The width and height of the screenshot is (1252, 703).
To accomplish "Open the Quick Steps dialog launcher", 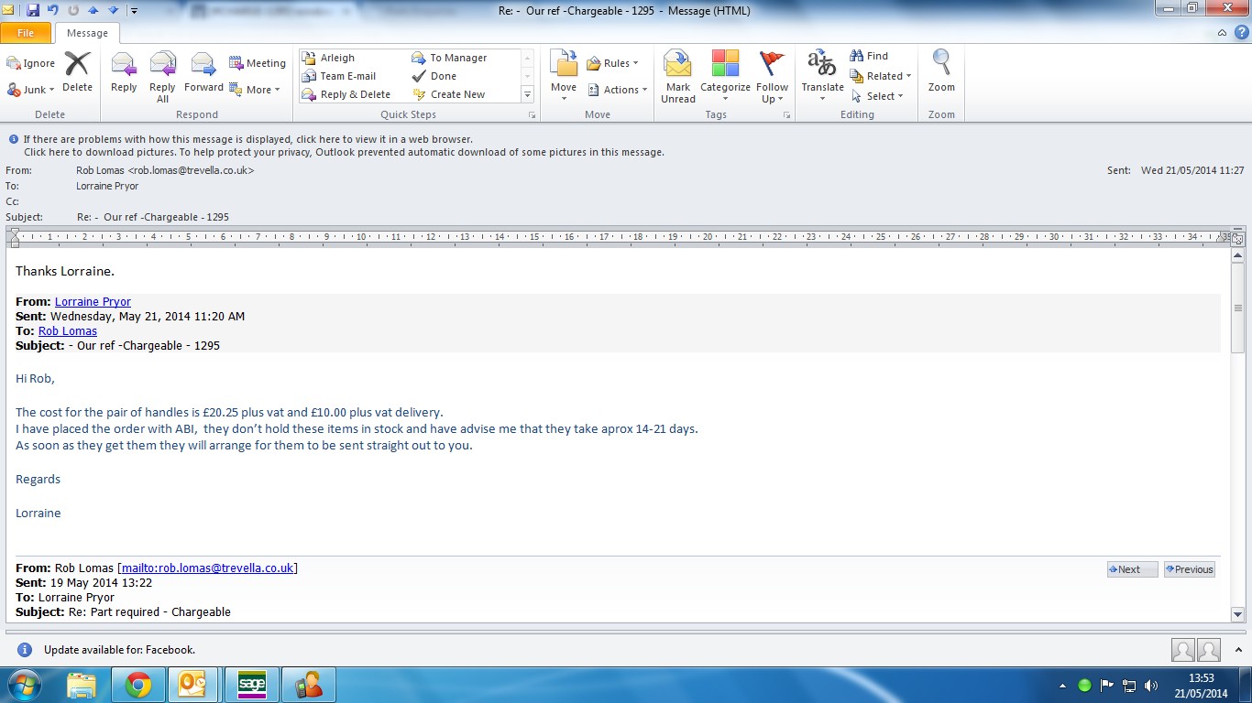I will click(x=532, y=115).
